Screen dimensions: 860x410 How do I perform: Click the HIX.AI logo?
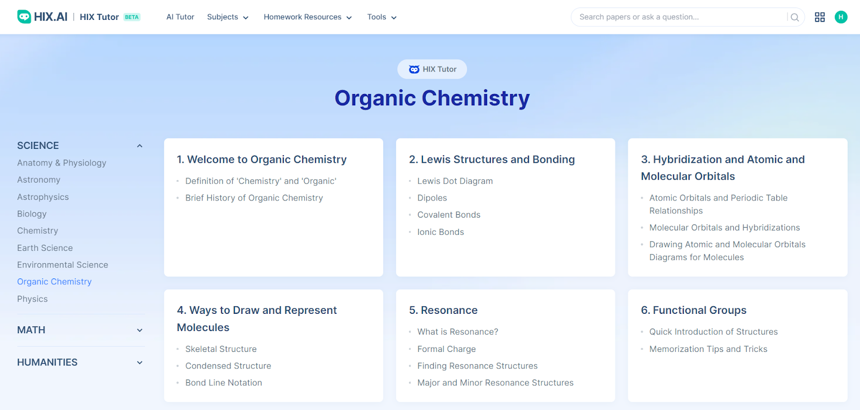[42, 17]
